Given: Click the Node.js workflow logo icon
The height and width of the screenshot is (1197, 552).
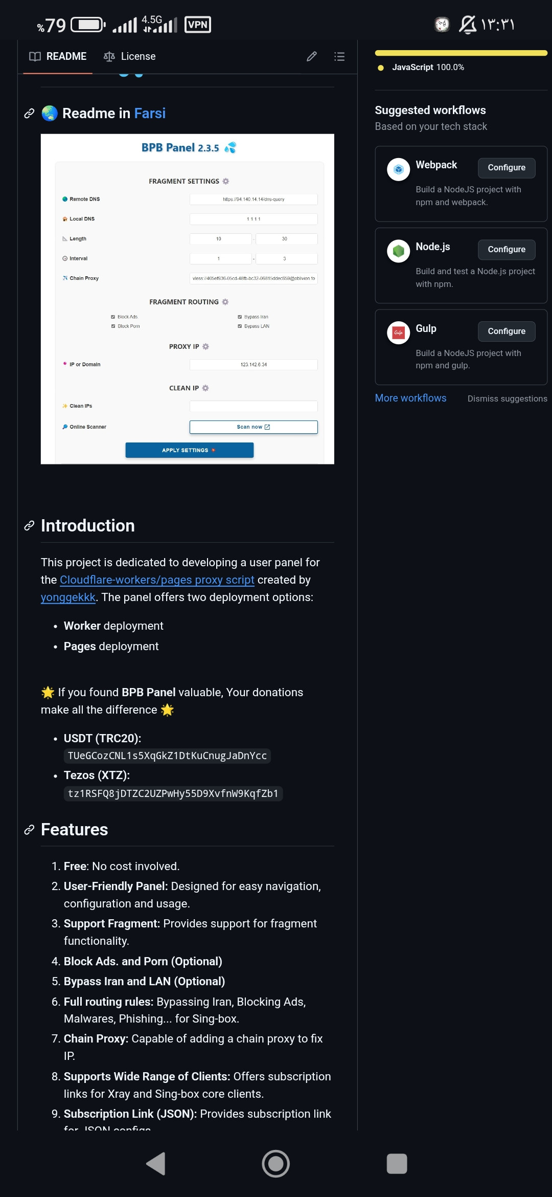Looking at the screenshot, I should pos(399,251).
